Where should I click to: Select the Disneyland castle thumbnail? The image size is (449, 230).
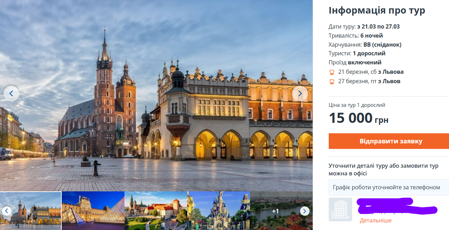click(219, 211)
